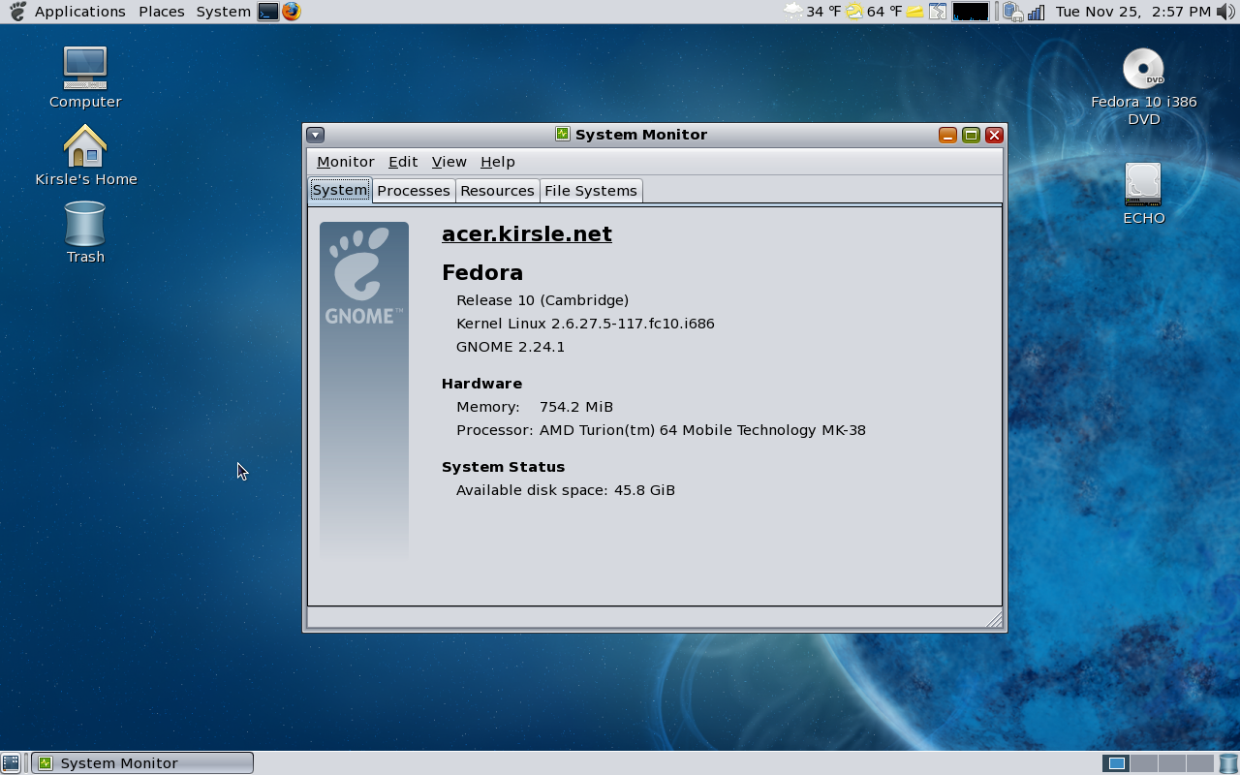Open the Trash desktop icon
This screenshot has width=1240, height=775.
[85, 224]
